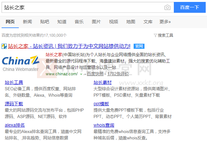Open the 音乐 tab
Image resolution: width=207 pixels, height=141 pixels.
(x=79, y=22)
